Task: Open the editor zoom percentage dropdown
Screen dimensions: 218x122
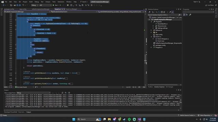Action: pos(7,87)
